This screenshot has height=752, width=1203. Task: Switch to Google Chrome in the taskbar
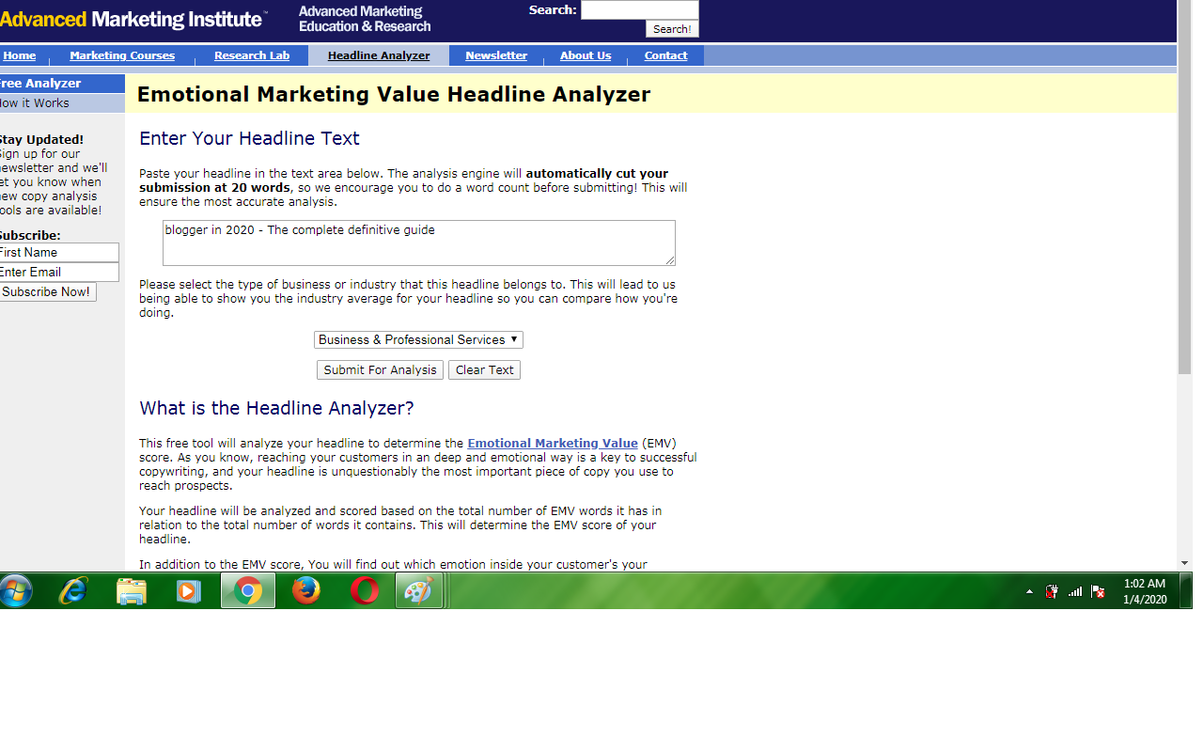(248, 590)
